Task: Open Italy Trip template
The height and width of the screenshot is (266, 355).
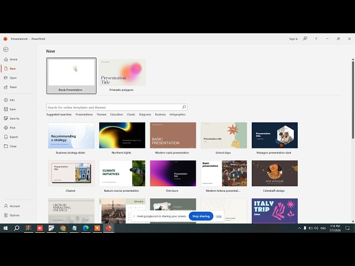Action: 275,211
